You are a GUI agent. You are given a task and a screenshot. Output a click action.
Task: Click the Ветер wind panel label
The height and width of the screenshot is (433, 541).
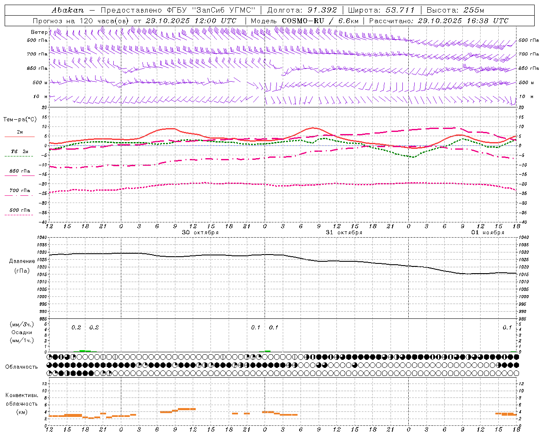coord(39,32)
